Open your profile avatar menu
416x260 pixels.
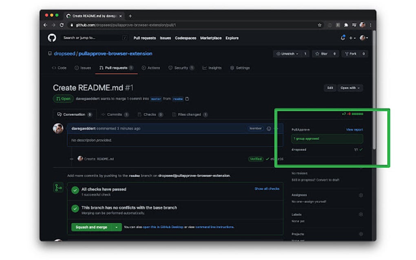pyautogui.click(x=362, y=37)
